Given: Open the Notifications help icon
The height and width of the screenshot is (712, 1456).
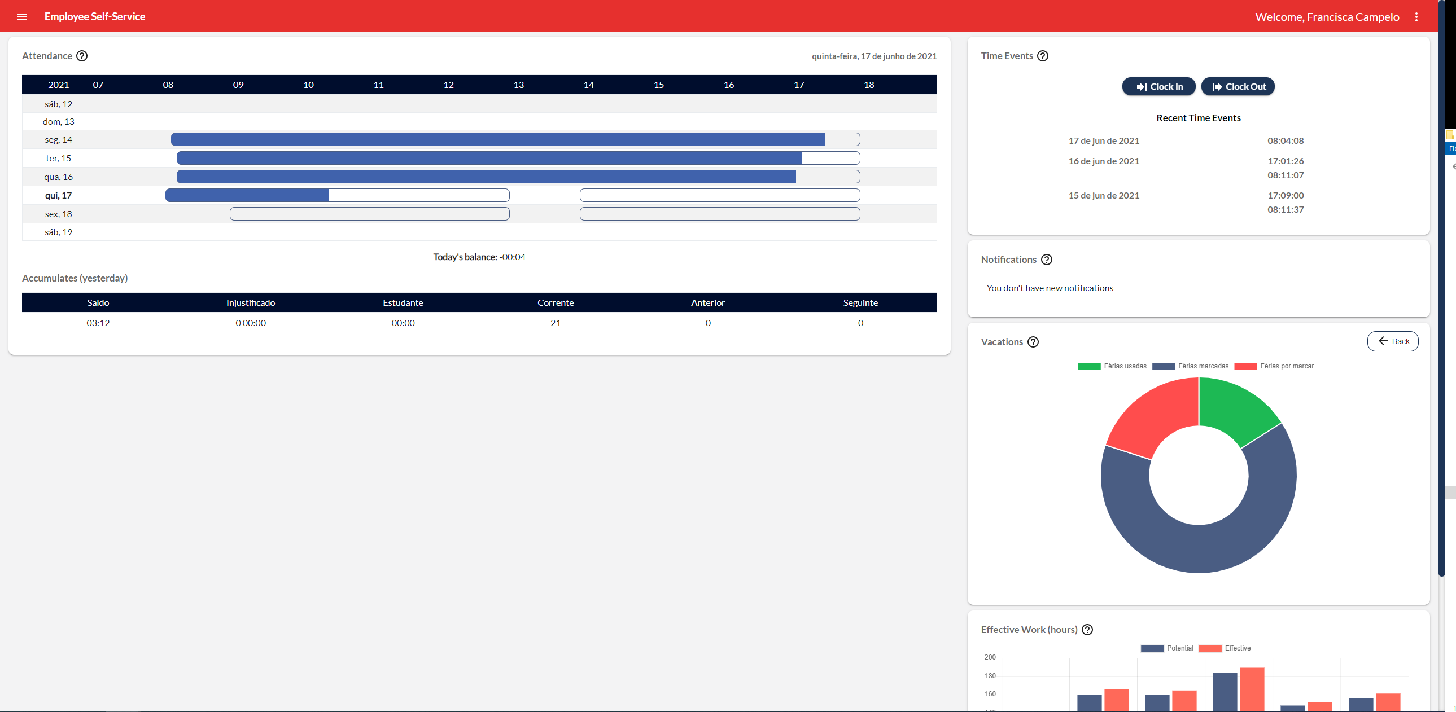Looking at the screenshot, I should [1047, 260].
